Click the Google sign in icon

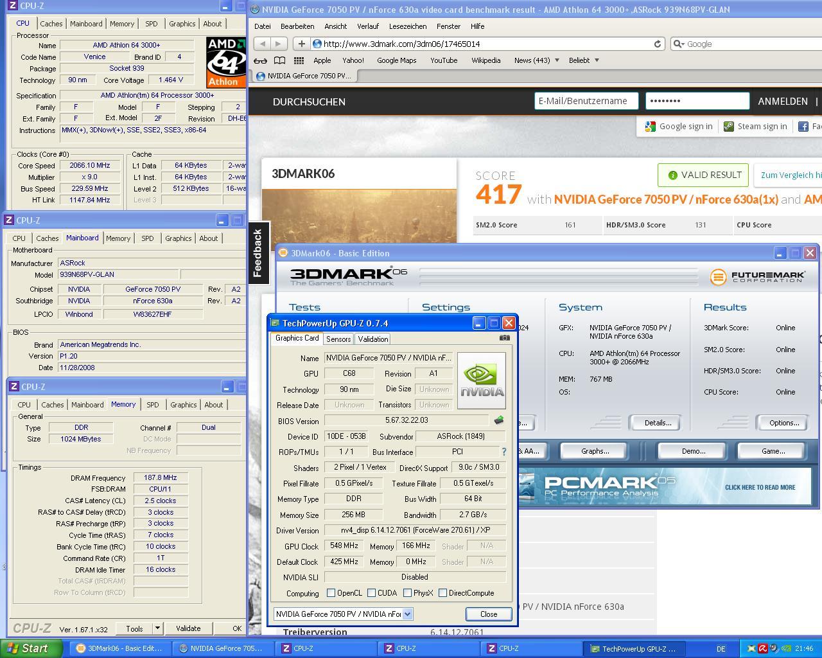pyautogui.click(x=651, y=127)
